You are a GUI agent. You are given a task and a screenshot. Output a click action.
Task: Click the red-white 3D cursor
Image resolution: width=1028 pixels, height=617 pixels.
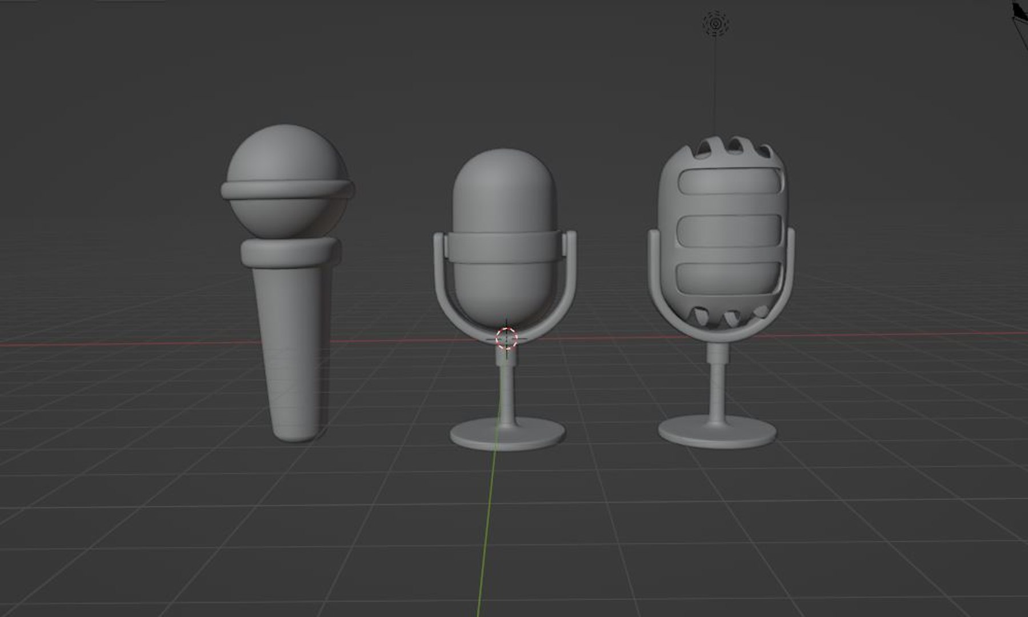tap(506, 338)
